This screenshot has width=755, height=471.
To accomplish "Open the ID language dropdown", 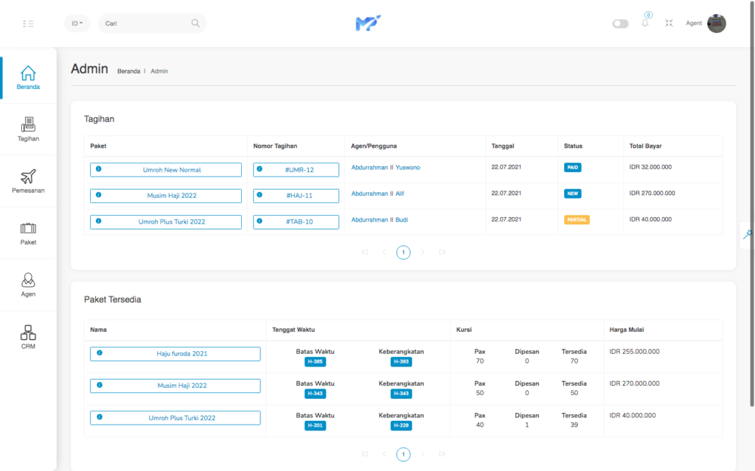I will (x=77, y=24).
